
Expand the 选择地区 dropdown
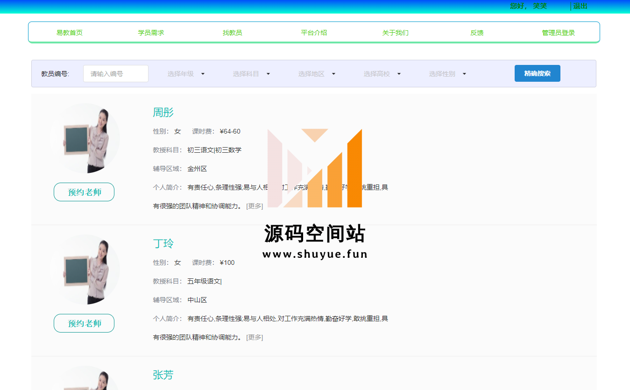[317, 74]
